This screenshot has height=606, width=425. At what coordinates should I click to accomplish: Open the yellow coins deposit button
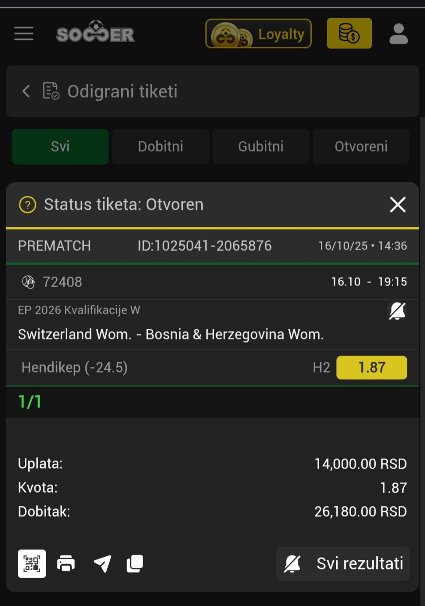(x=349, y=34)
